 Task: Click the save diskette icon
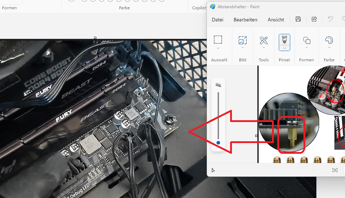point(298,19)
